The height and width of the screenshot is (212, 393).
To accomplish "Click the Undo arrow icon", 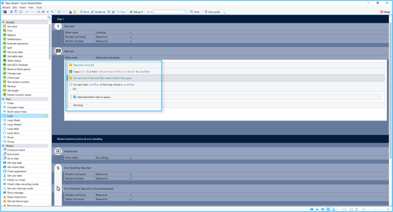I will 27,11.
